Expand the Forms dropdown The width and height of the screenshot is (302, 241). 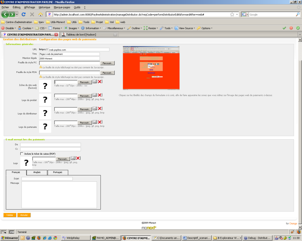(x=55, y=28)
